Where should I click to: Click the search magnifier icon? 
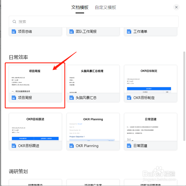coord(14,22)
